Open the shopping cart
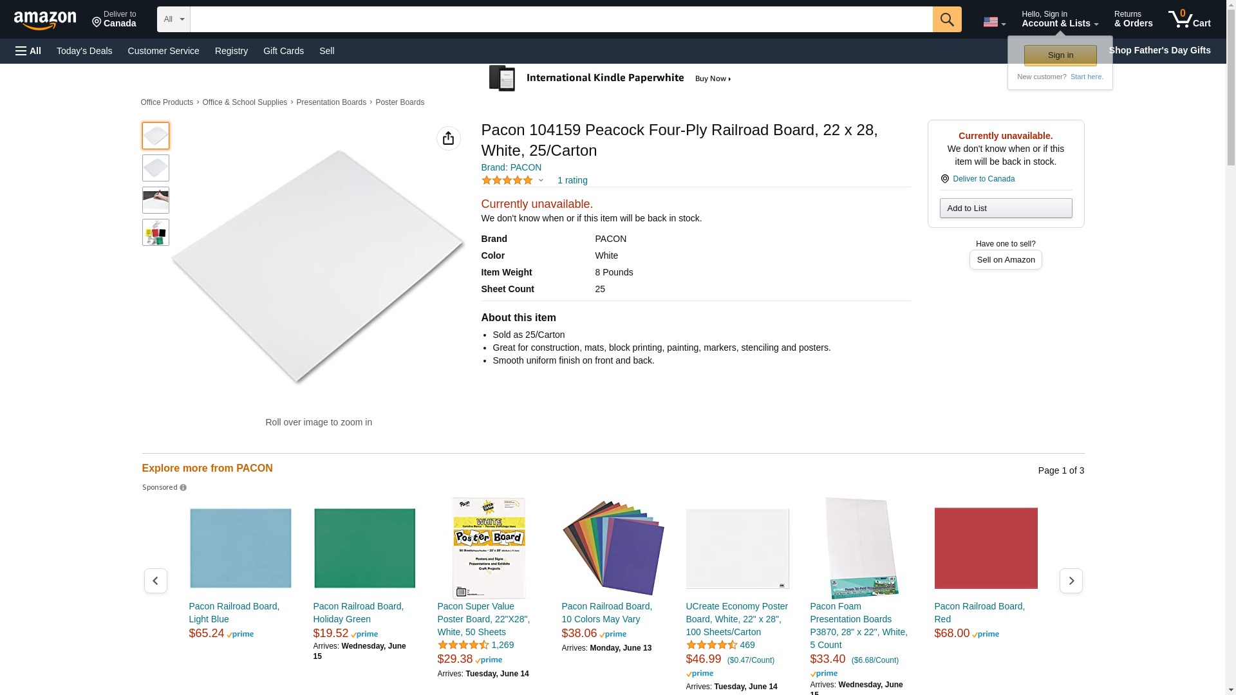This screenshot has height=695, width=1236. coord(1189,19)
